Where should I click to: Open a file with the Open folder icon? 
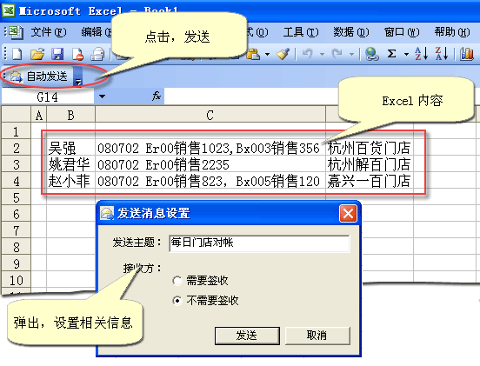pos(37,54)
